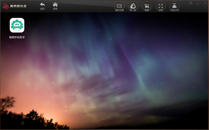Screen dimensions: 209x130
Task: Activate the 摇一摇 shake function
Action: coord(133,6)
